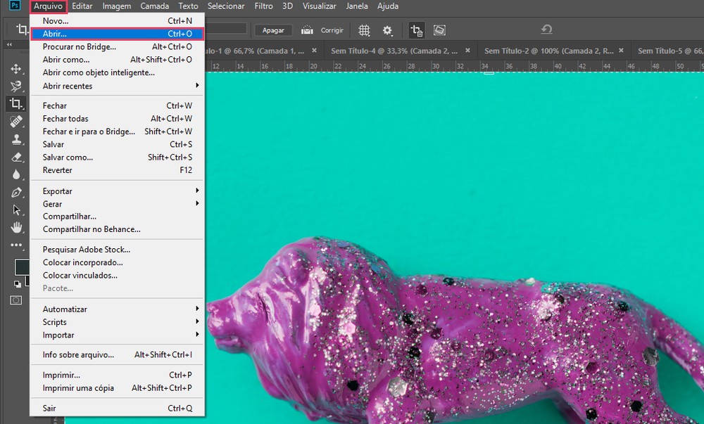Toggle Quick Mask mode
Screen dimensions: 704x424
click(17, 300)
